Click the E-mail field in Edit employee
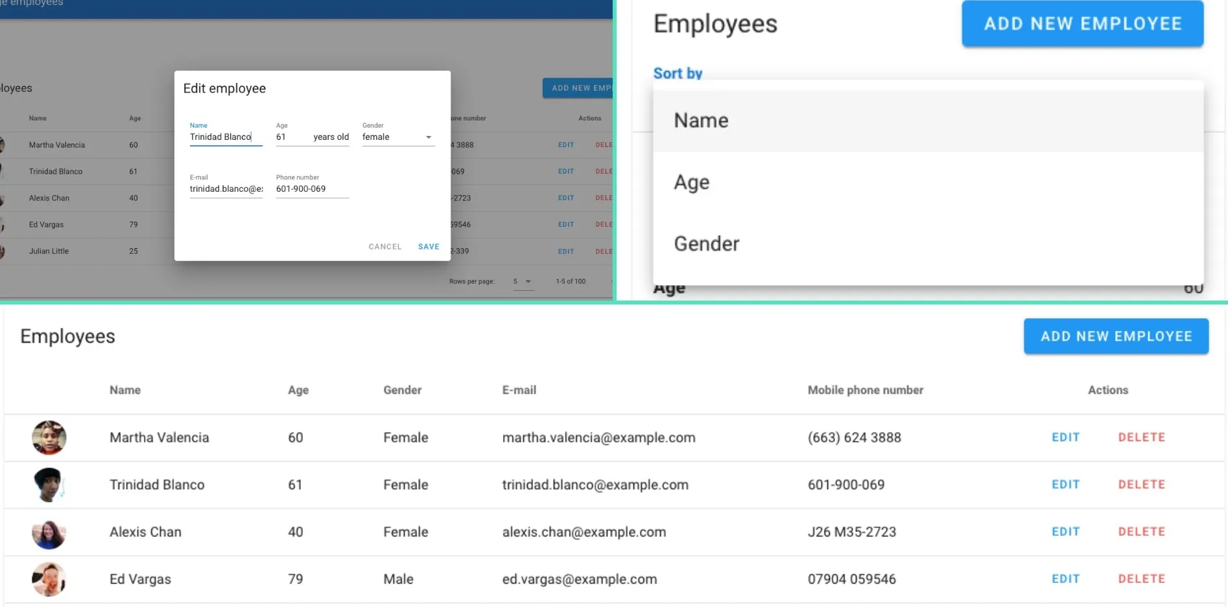This screenshot has width=1228, height=607. pos(226,189)
